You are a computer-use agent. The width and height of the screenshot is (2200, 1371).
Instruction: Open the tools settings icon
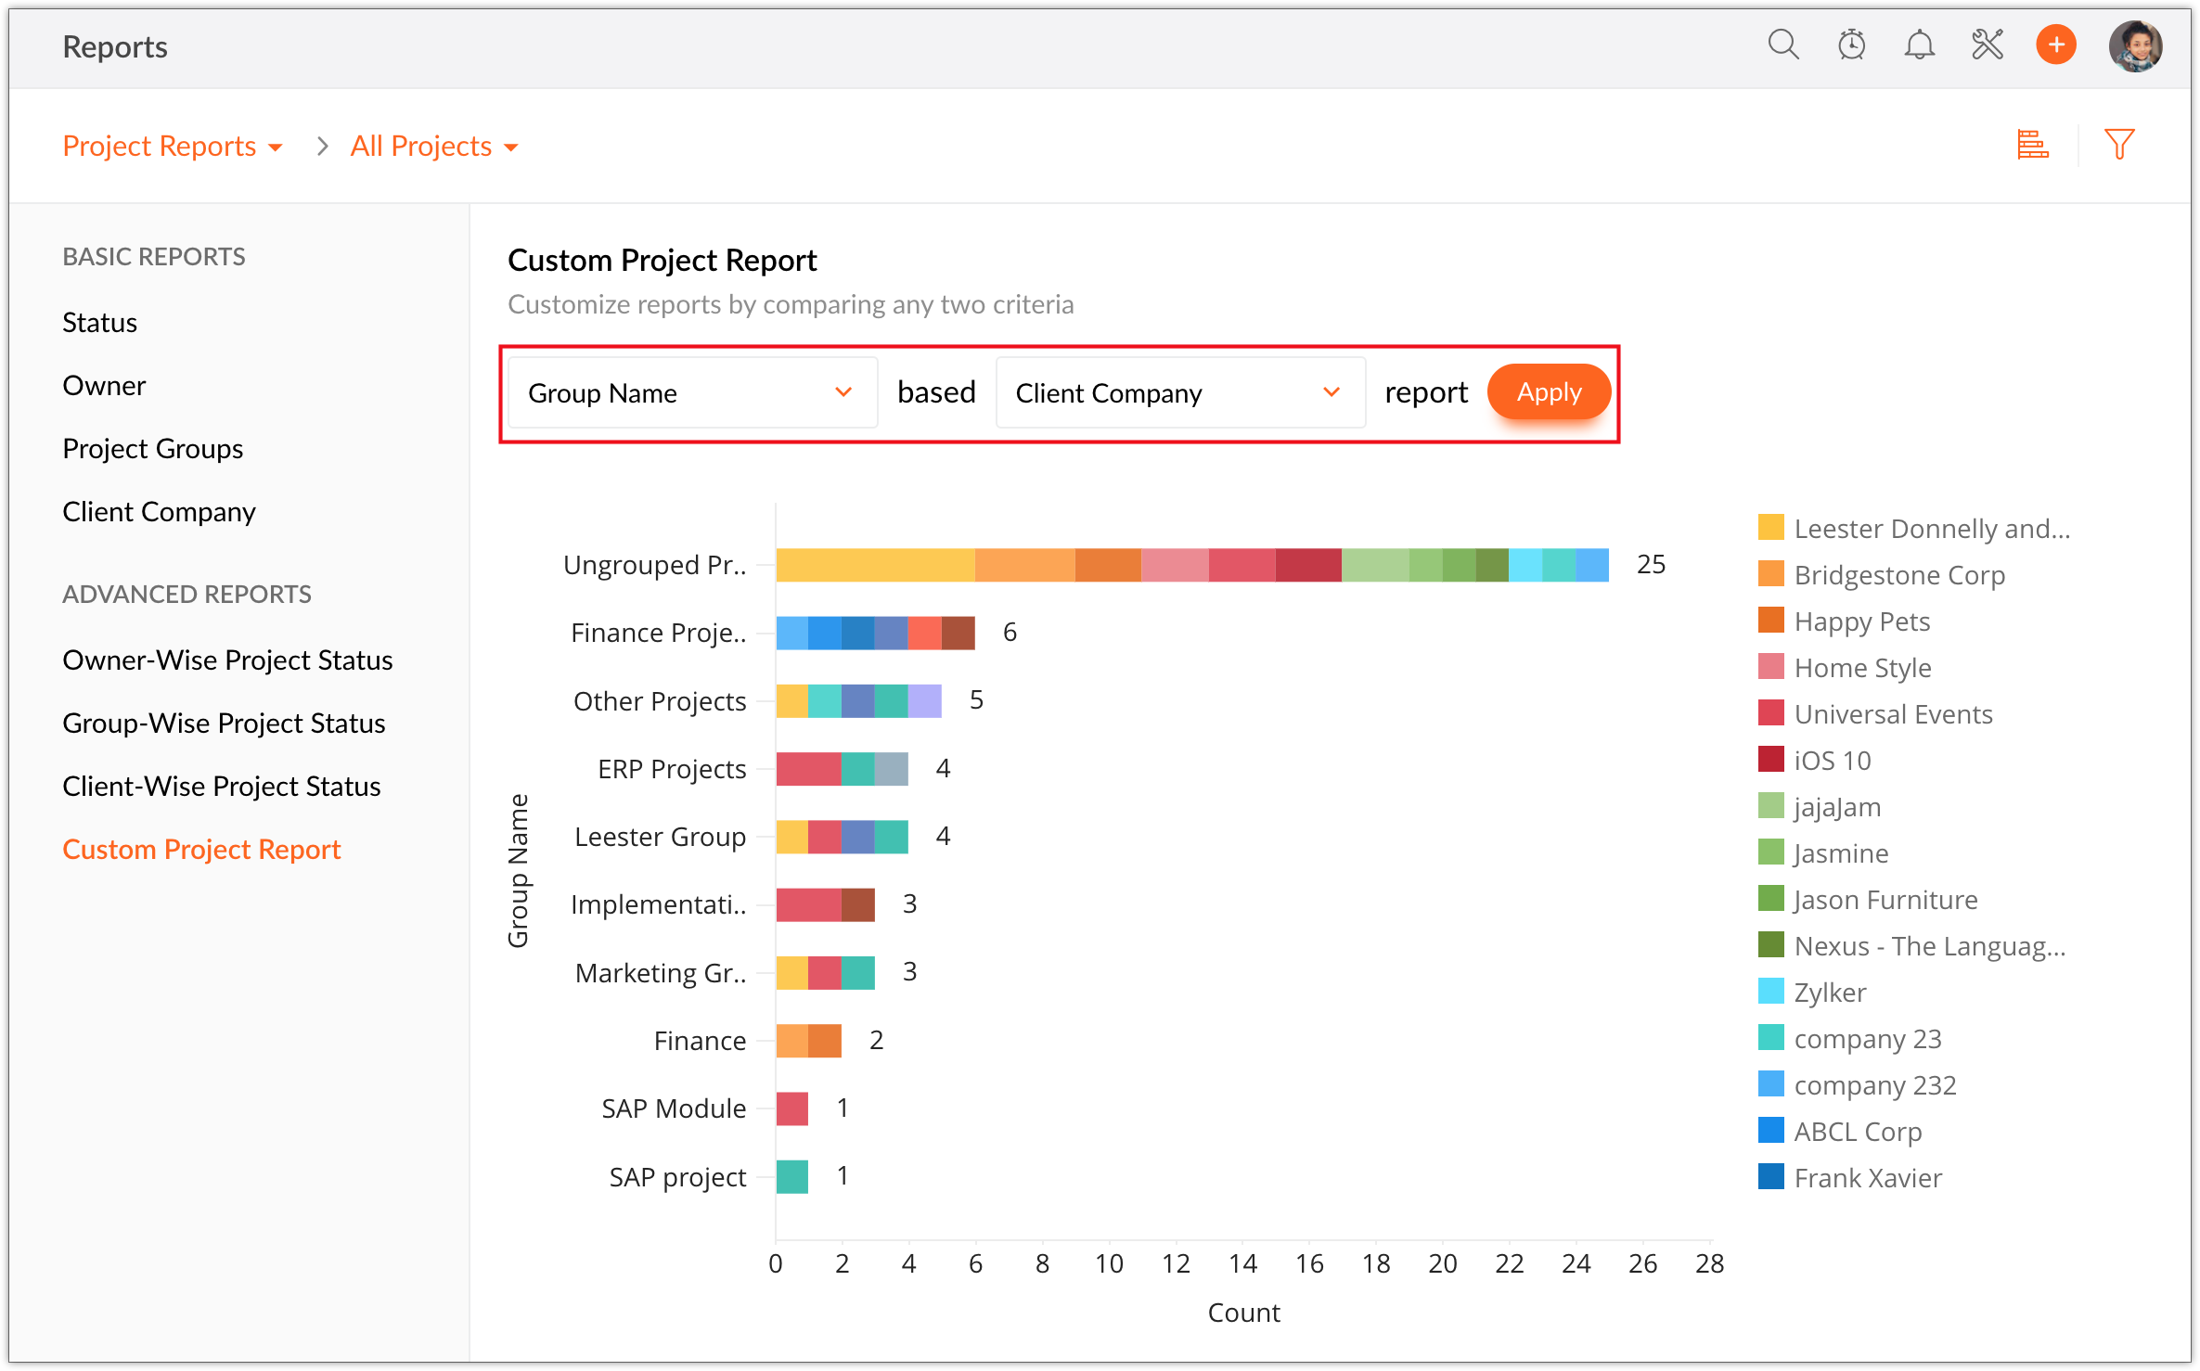click(1988, 45)
